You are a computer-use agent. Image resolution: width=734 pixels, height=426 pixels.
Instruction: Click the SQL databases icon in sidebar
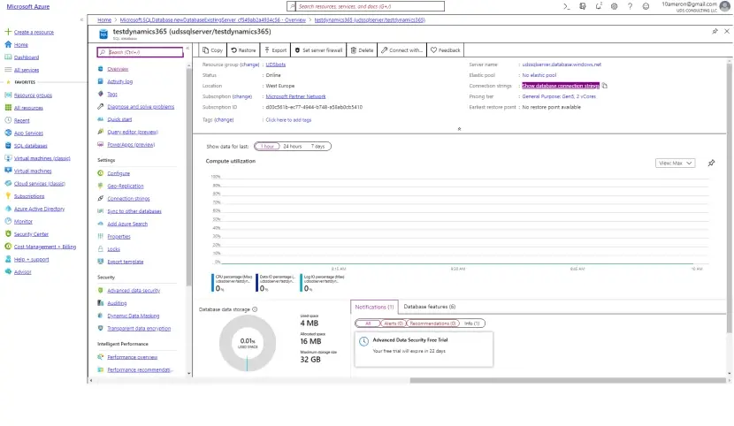8,146
